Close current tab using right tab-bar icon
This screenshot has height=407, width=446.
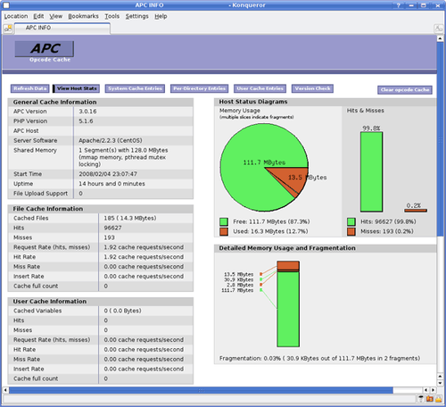pos(439,29)
